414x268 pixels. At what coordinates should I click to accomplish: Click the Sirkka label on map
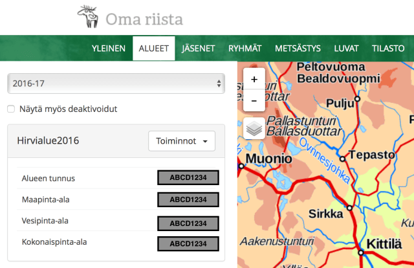(x=326, y=214)
